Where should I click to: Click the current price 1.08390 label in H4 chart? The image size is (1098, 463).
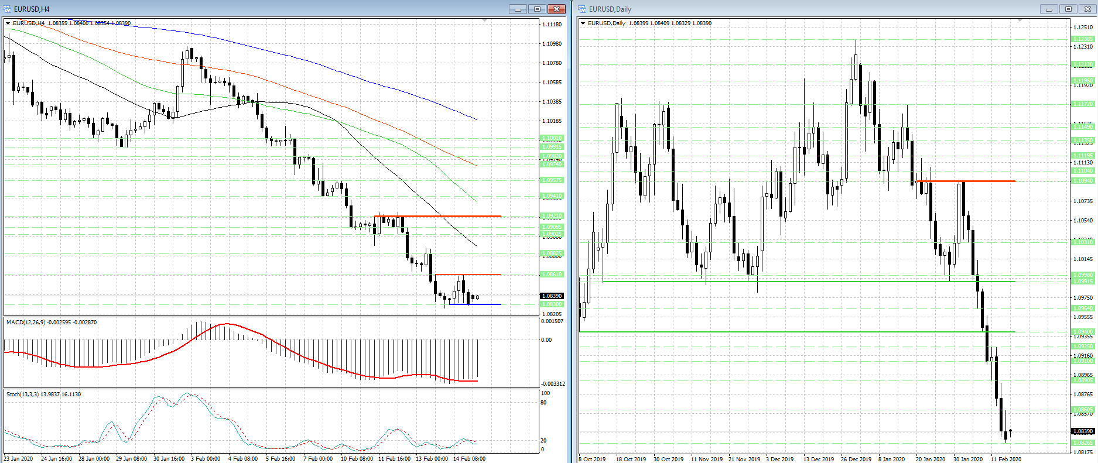pyautogui.click(x=552, y=296)
